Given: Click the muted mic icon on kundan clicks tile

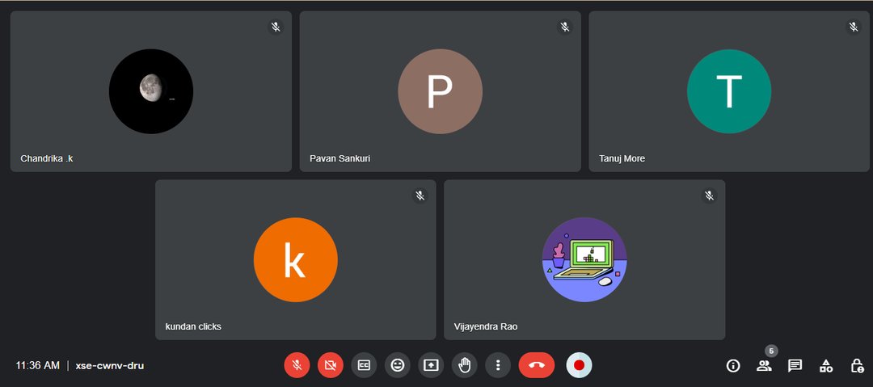Looking at the screenshot, I should (420, 196).
